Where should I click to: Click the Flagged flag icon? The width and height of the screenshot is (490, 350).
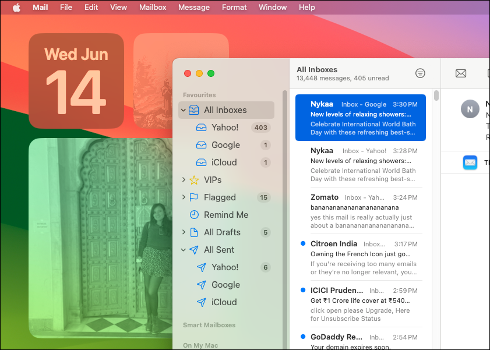(194, 197)
